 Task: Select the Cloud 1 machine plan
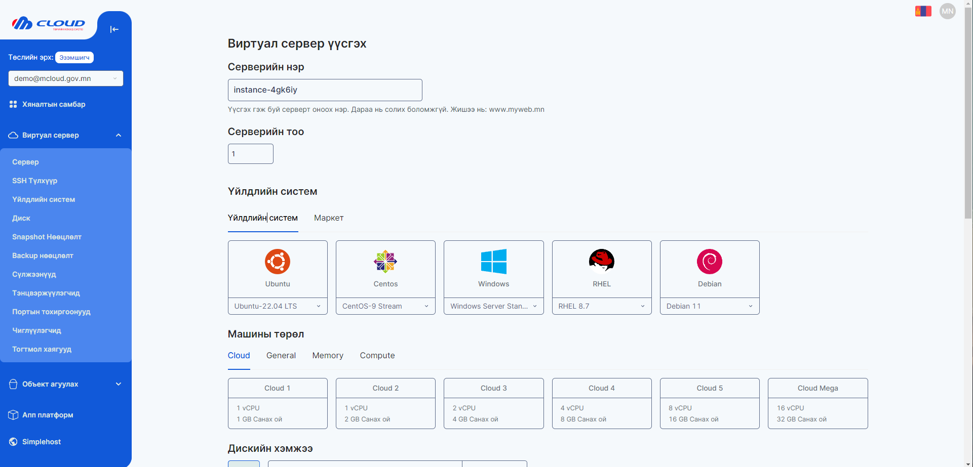278,403
